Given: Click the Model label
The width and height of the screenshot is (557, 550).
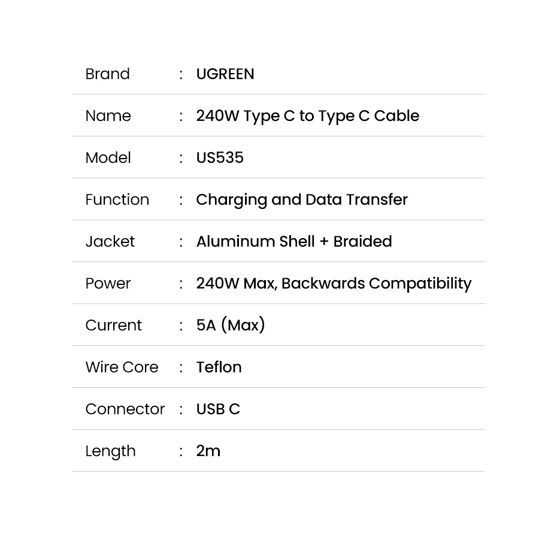Looking at the screenshot, I should point(108,157).
